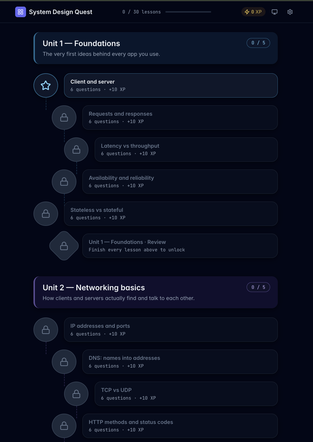Click the lock icon for HTTP methods lesson
This screenshot has height=442, width=313.
point(64,426)
